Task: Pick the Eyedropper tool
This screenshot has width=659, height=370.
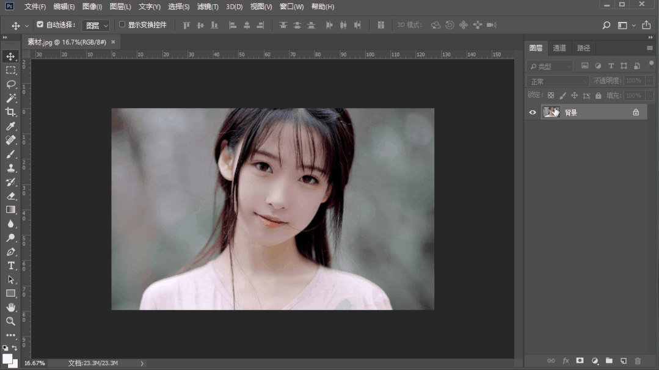Action: [11, 126]
